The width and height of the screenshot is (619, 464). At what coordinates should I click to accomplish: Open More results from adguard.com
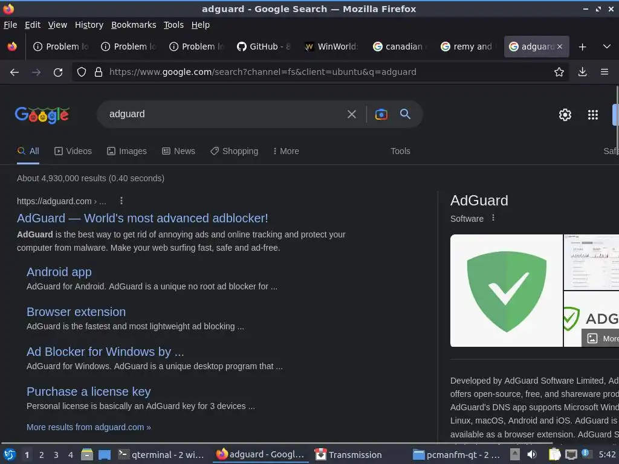[x=89, y=427]
